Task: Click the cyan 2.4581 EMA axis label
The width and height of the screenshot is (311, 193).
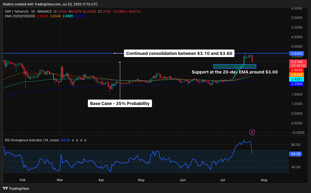Action: [296, 79]
